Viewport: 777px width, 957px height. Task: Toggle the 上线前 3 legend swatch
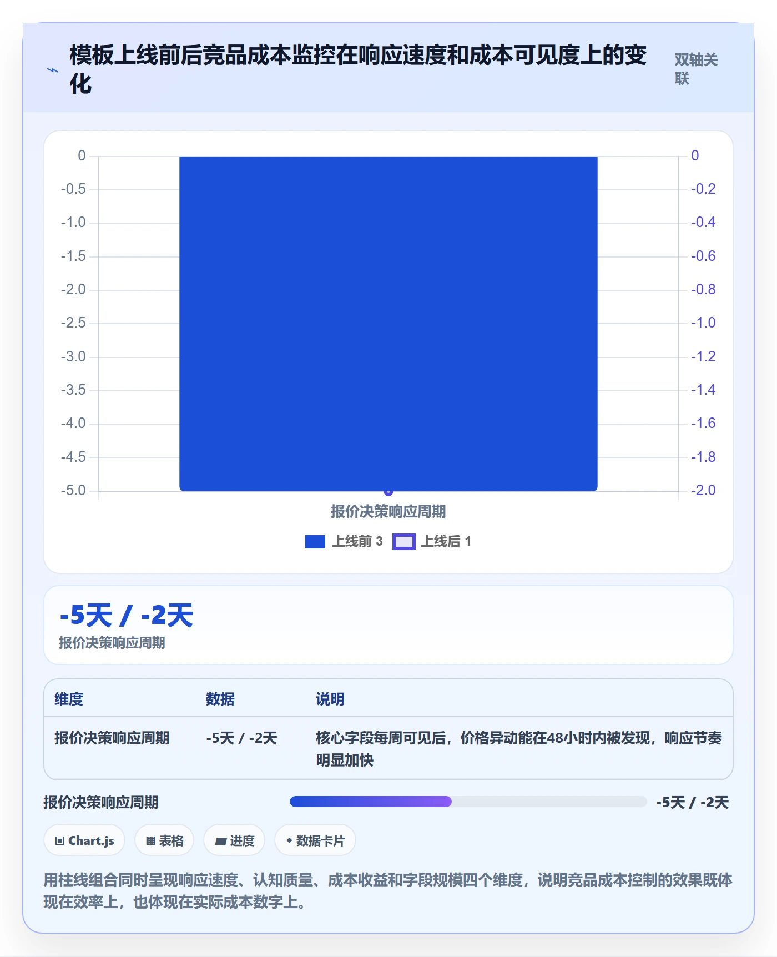[315, 542]
